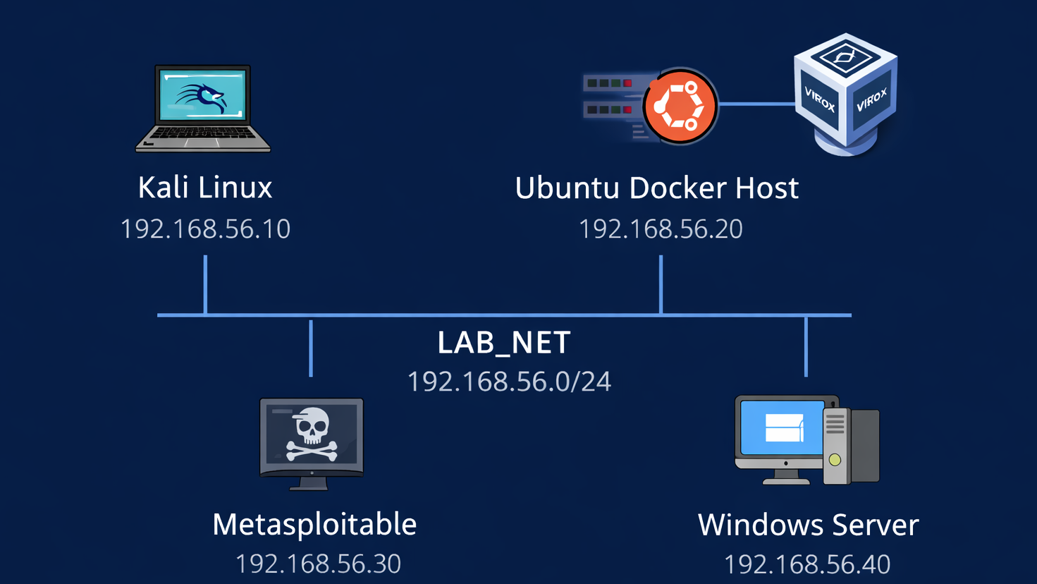
Task: Select the IP address 192.168.56.30
Action: coord(318,564)
